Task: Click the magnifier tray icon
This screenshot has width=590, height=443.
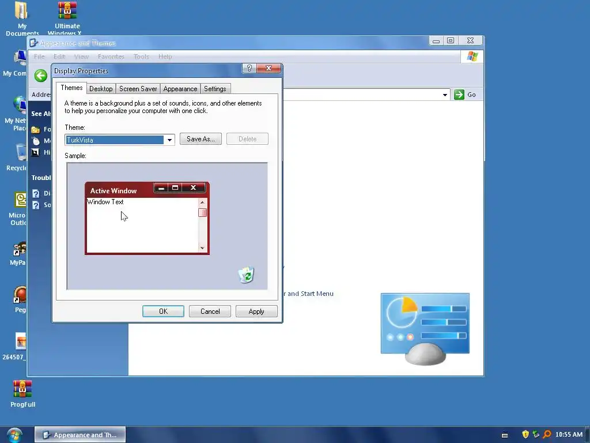Action: pyautogui.click(x=547, y=434)
